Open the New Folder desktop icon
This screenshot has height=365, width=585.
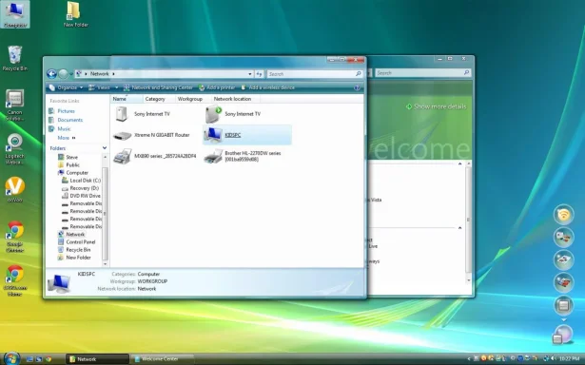pyautogui.click(x=76, y=14)
